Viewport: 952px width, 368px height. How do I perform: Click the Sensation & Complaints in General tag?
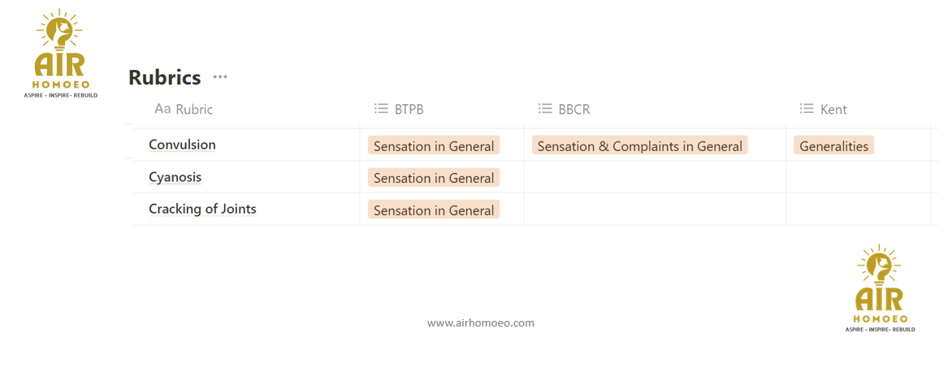639,146
